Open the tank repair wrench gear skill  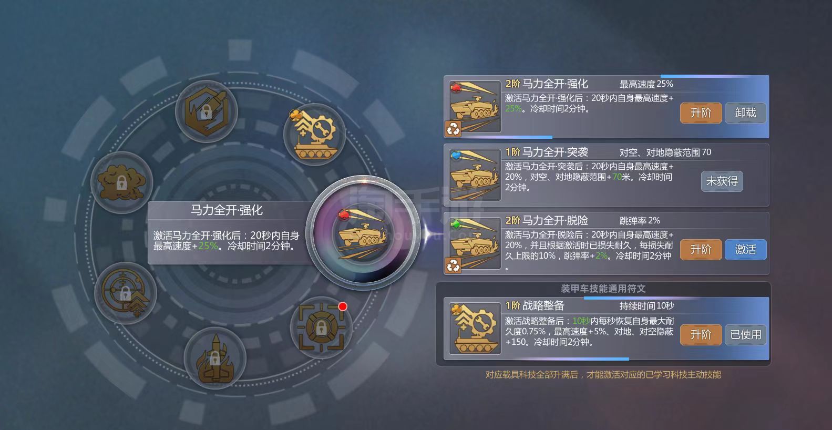pos(314,134)
